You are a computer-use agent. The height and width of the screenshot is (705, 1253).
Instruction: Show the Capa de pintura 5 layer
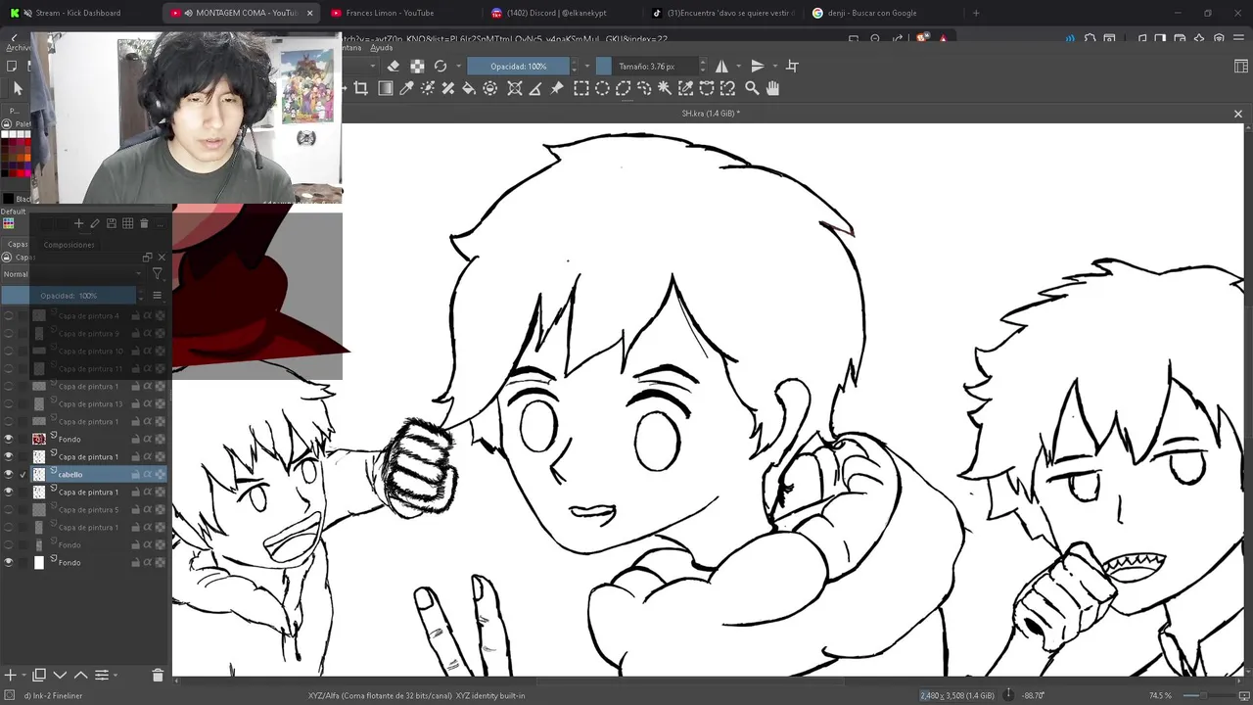pyautogui.click(x=9, y=509)
